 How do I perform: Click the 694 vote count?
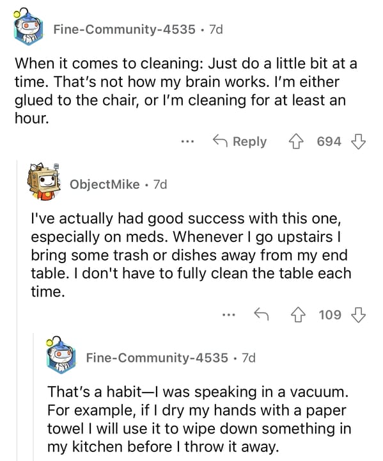[329, 142]
